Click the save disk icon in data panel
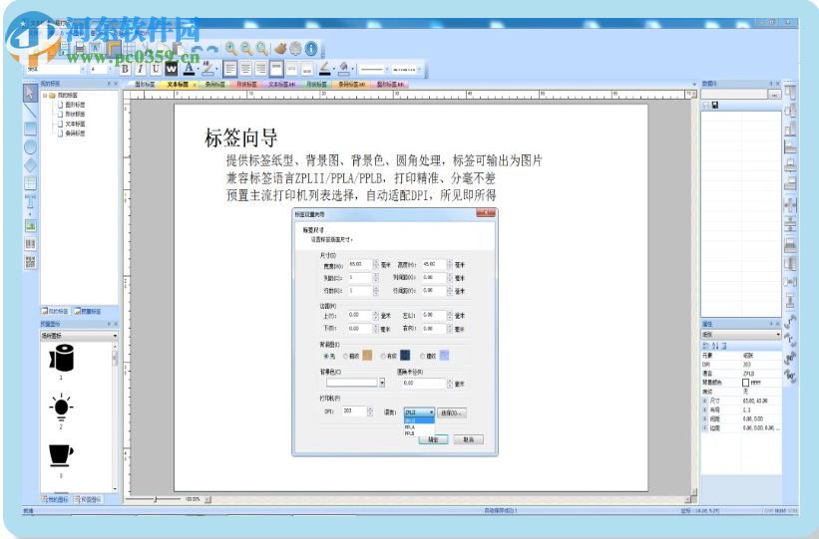 (x=715, y=105)
